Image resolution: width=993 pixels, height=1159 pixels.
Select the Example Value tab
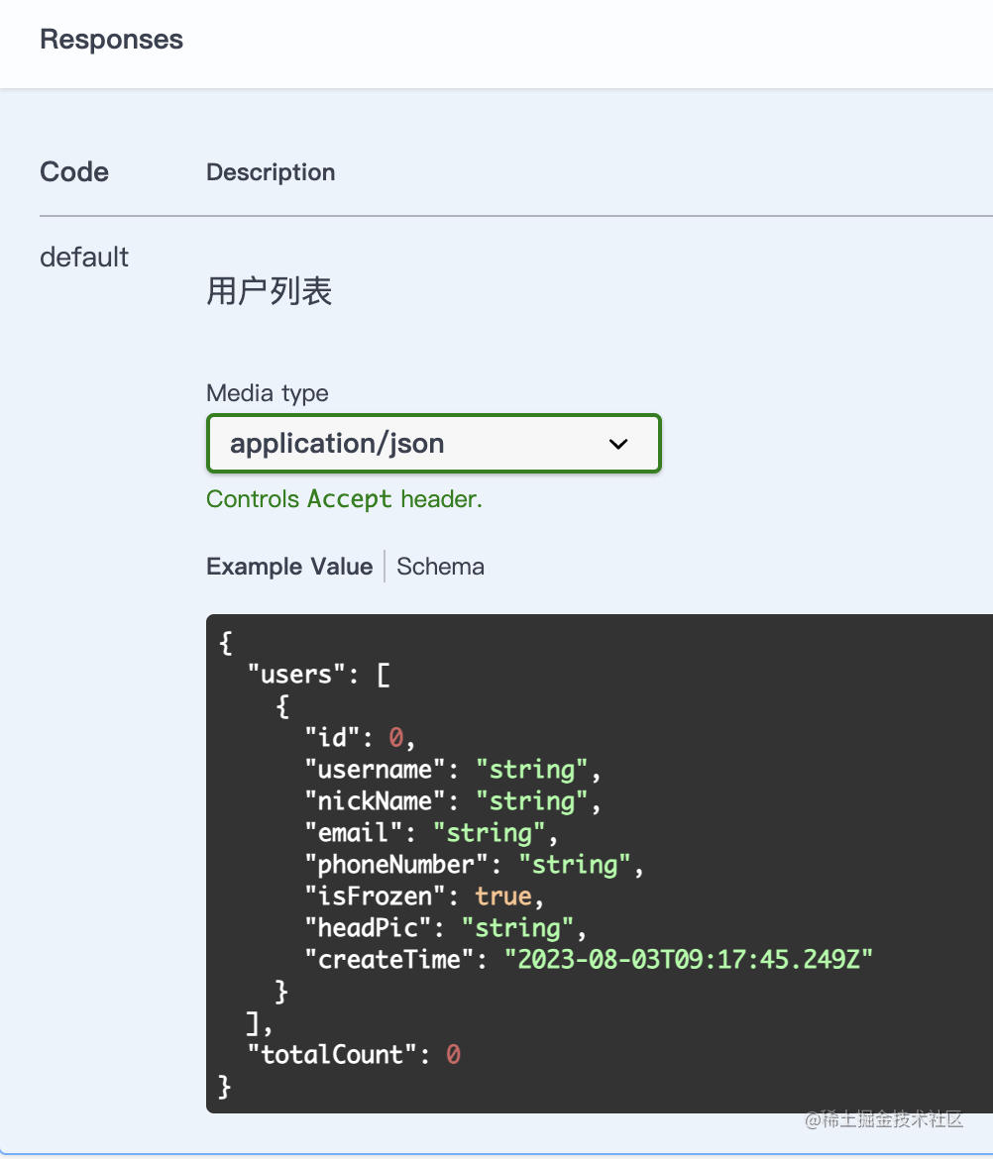(289, 567)
